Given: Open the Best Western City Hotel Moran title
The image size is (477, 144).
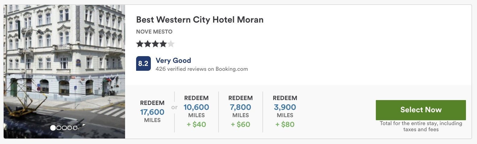Looking at the screenshot, I should [200, 20].
